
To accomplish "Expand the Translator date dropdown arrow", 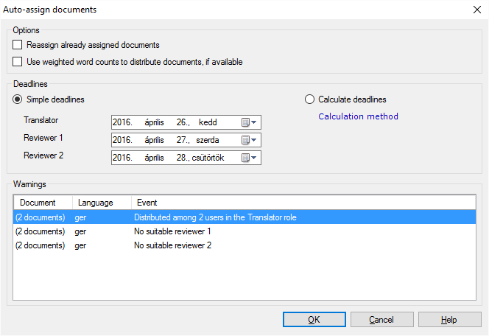I will tap(255, 122).
